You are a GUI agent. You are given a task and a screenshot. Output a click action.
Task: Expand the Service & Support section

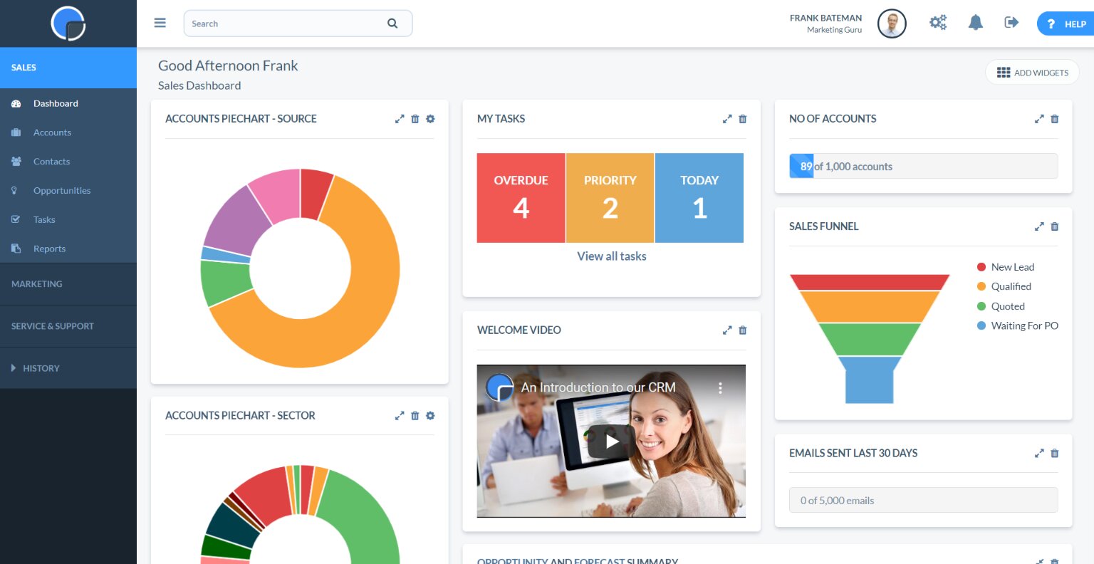click(x=53, y=326)
